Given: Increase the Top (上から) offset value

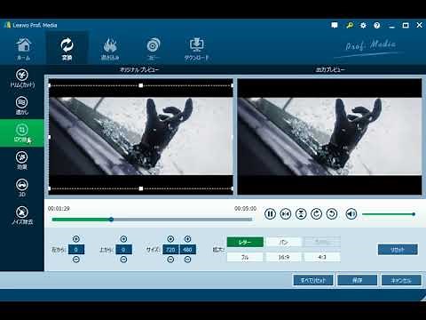Looking at the screenshot, I should coord(123,239).
